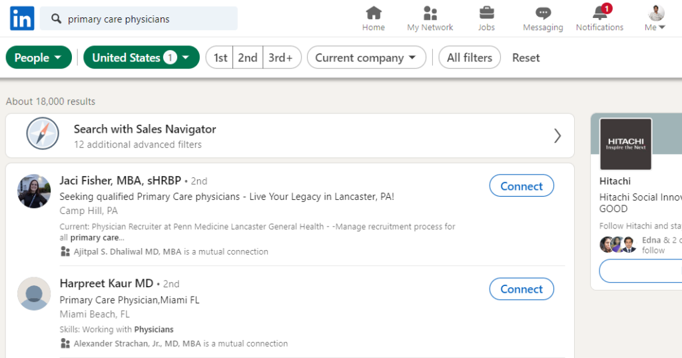Open the Me profile menu

[656, 19]
